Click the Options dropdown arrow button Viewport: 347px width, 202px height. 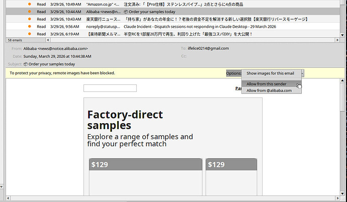[x=303, y=73]
